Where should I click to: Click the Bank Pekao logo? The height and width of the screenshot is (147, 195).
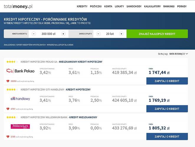click(x=20, y=71)
